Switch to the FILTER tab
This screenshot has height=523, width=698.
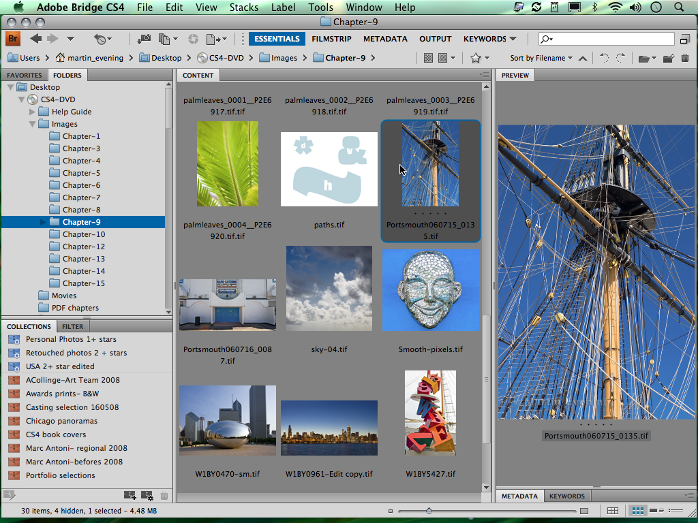point(72,326)
